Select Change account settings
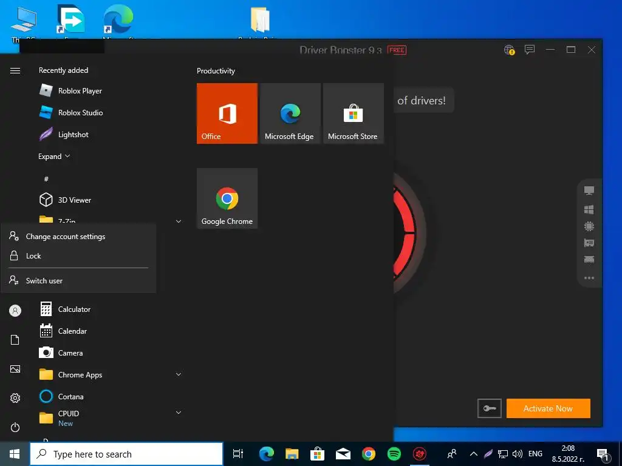The height and width of the screenshot is (466, 622). point(78,237)
